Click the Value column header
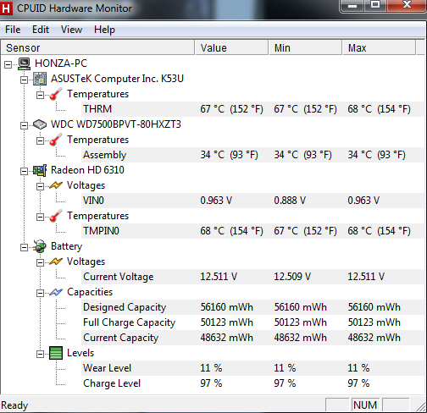This screenshot has width=427, height=413. tap(231, 47)
